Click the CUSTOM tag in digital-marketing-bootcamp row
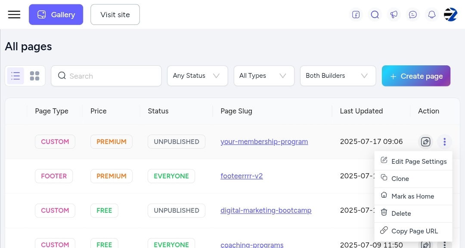465x248 pixels. click(55, 211)
